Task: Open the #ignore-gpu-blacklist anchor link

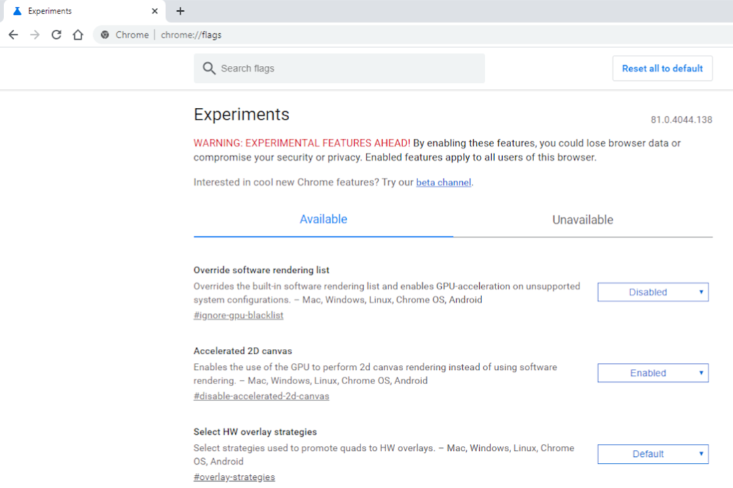Action: [238, 316]
